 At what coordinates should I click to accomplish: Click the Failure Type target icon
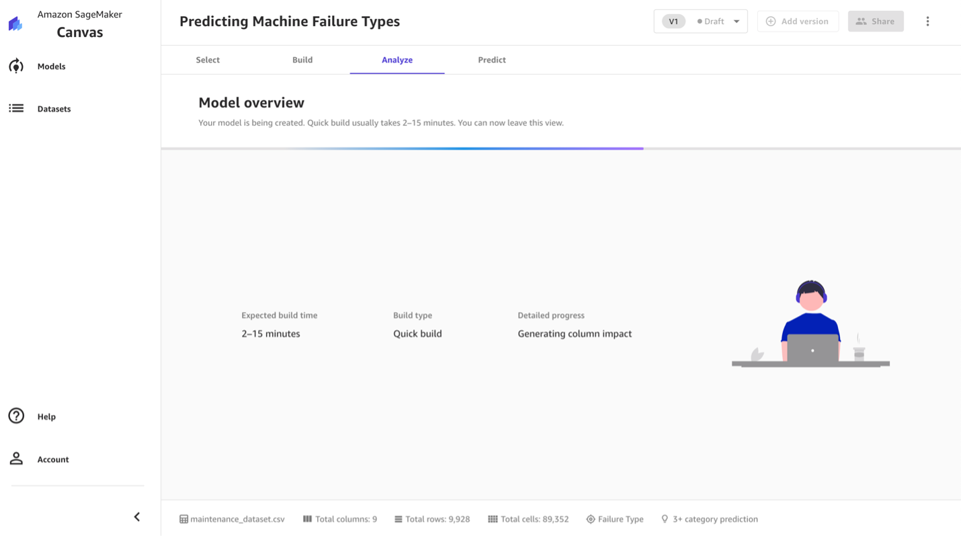(x=591, y=519)
